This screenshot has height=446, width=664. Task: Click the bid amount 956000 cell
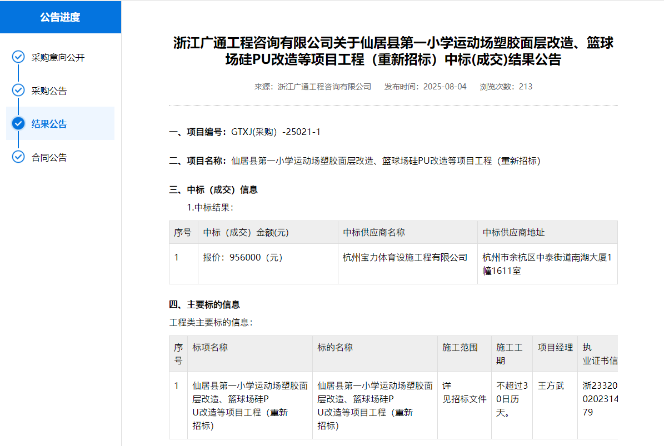tap(244, 258)
